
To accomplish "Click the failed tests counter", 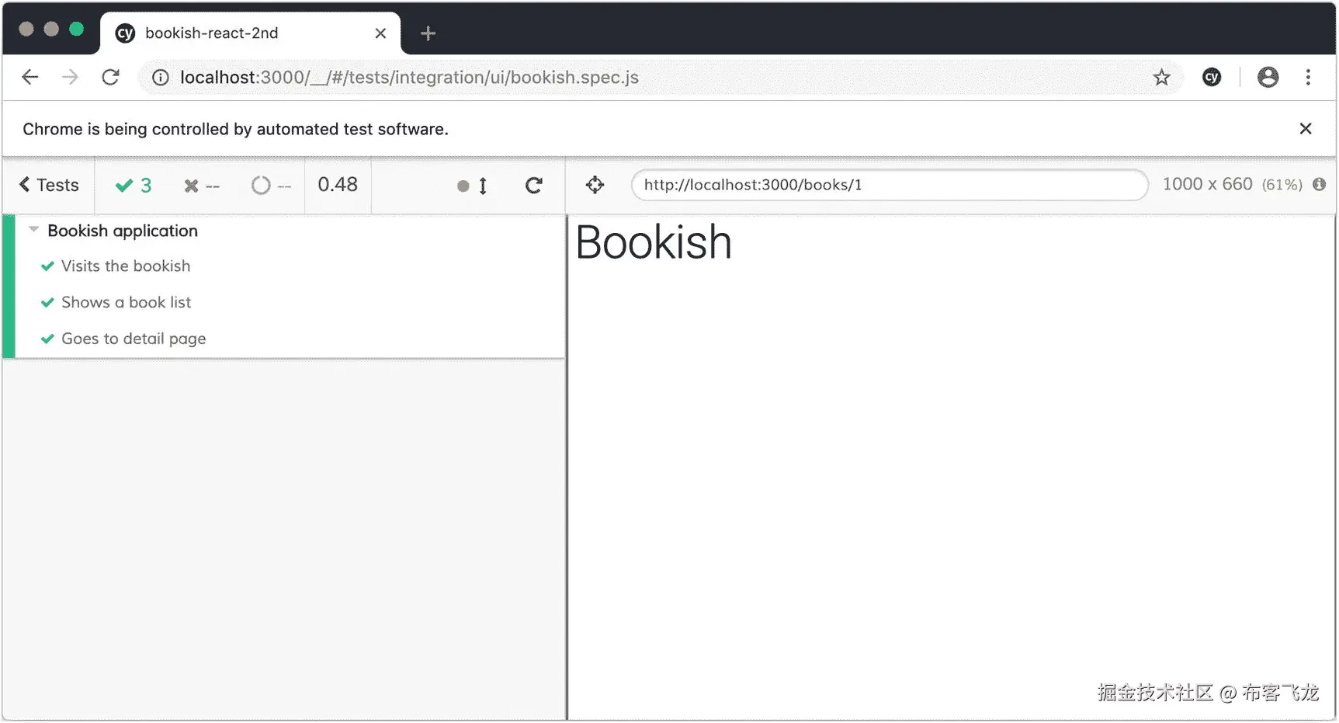I will [202, 186].
